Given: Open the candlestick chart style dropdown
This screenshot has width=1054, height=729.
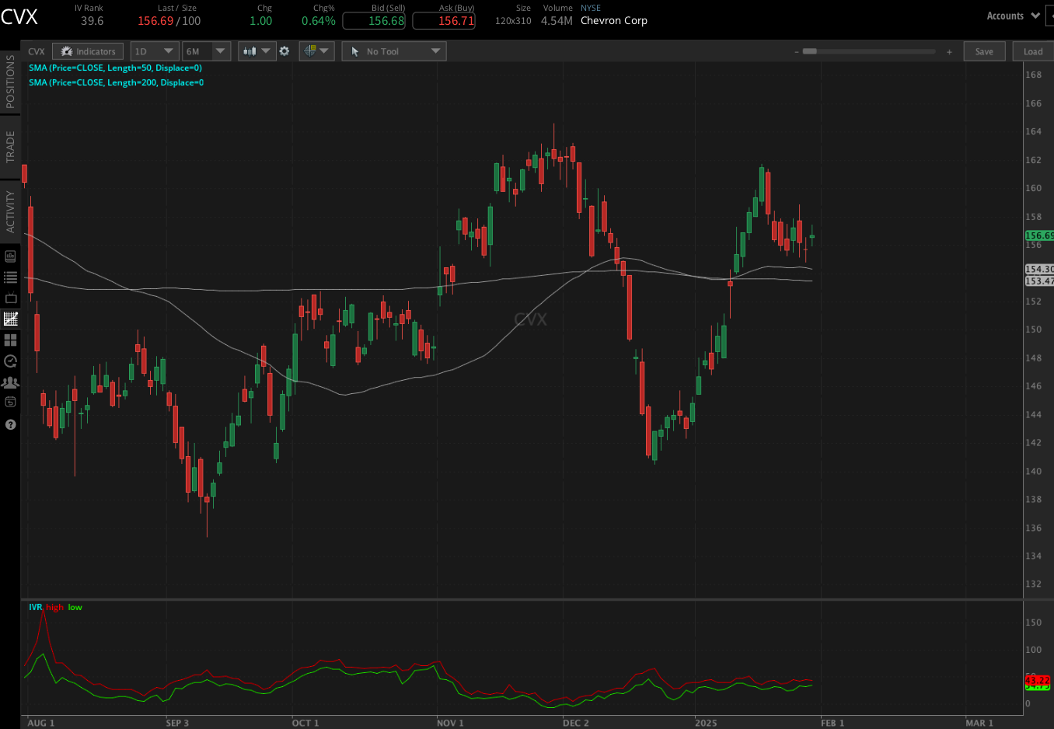Looking at the screenshot, I should [x=257, y=51].
